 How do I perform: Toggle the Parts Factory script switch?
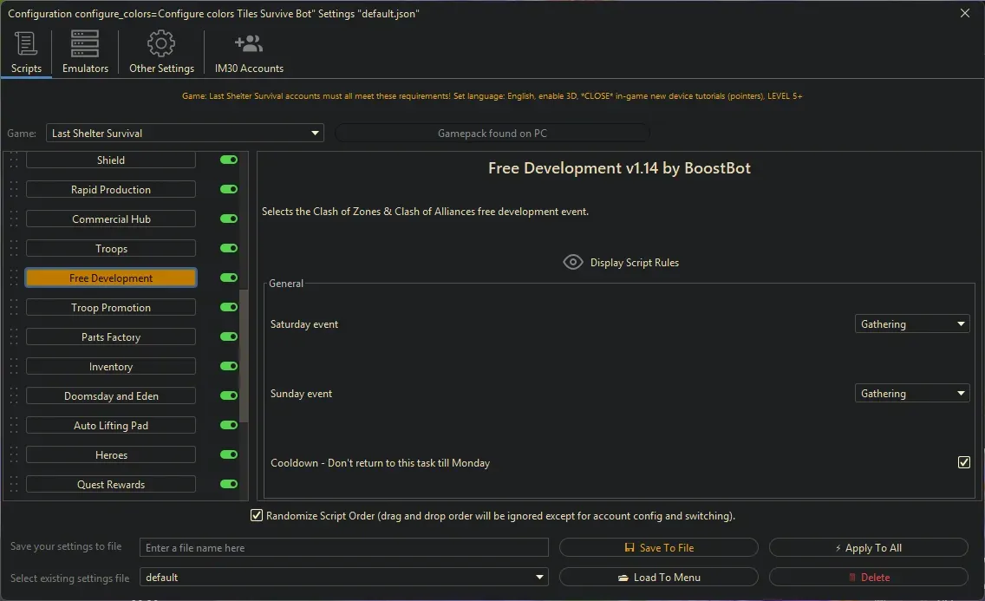pos(229,336)
